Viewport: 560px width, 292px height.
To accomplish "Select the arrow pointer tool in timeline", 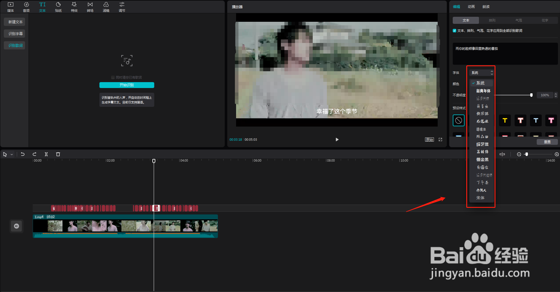I will [5, 154].
